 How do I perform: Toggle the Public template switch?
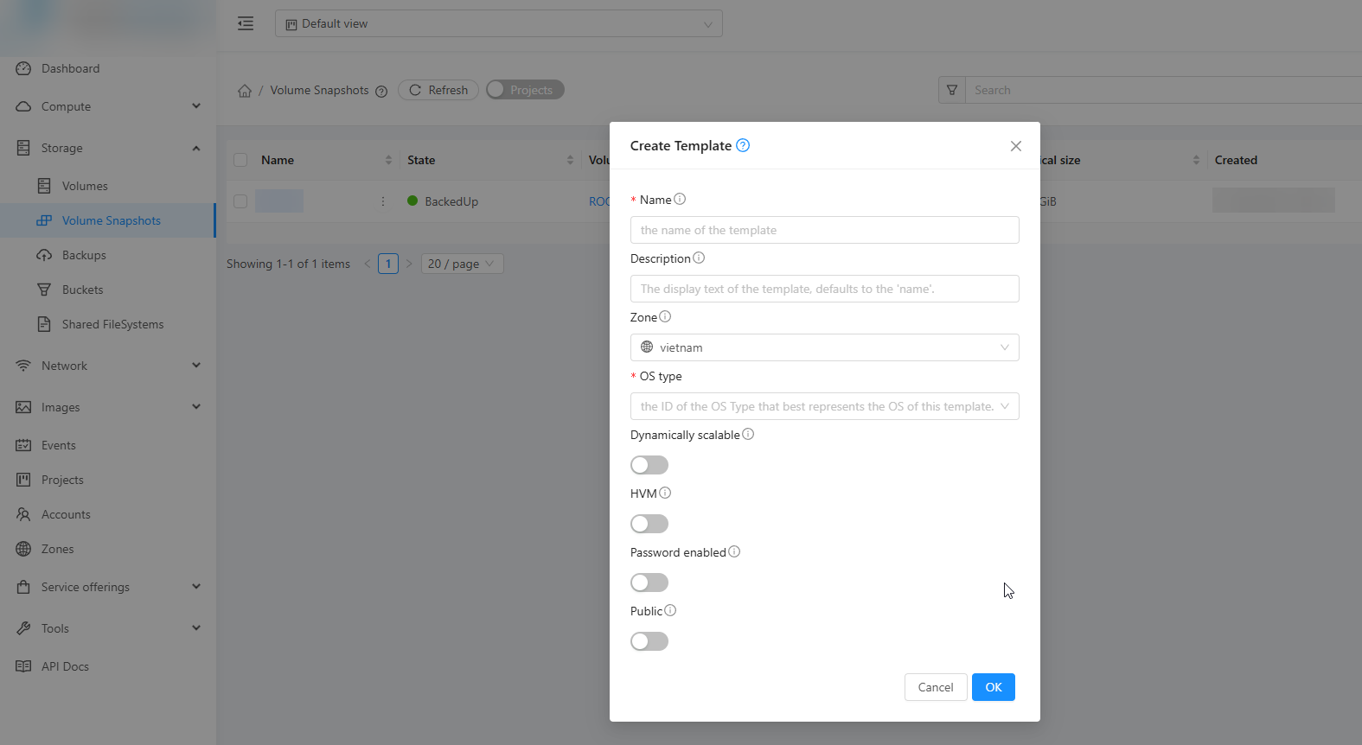649,641
